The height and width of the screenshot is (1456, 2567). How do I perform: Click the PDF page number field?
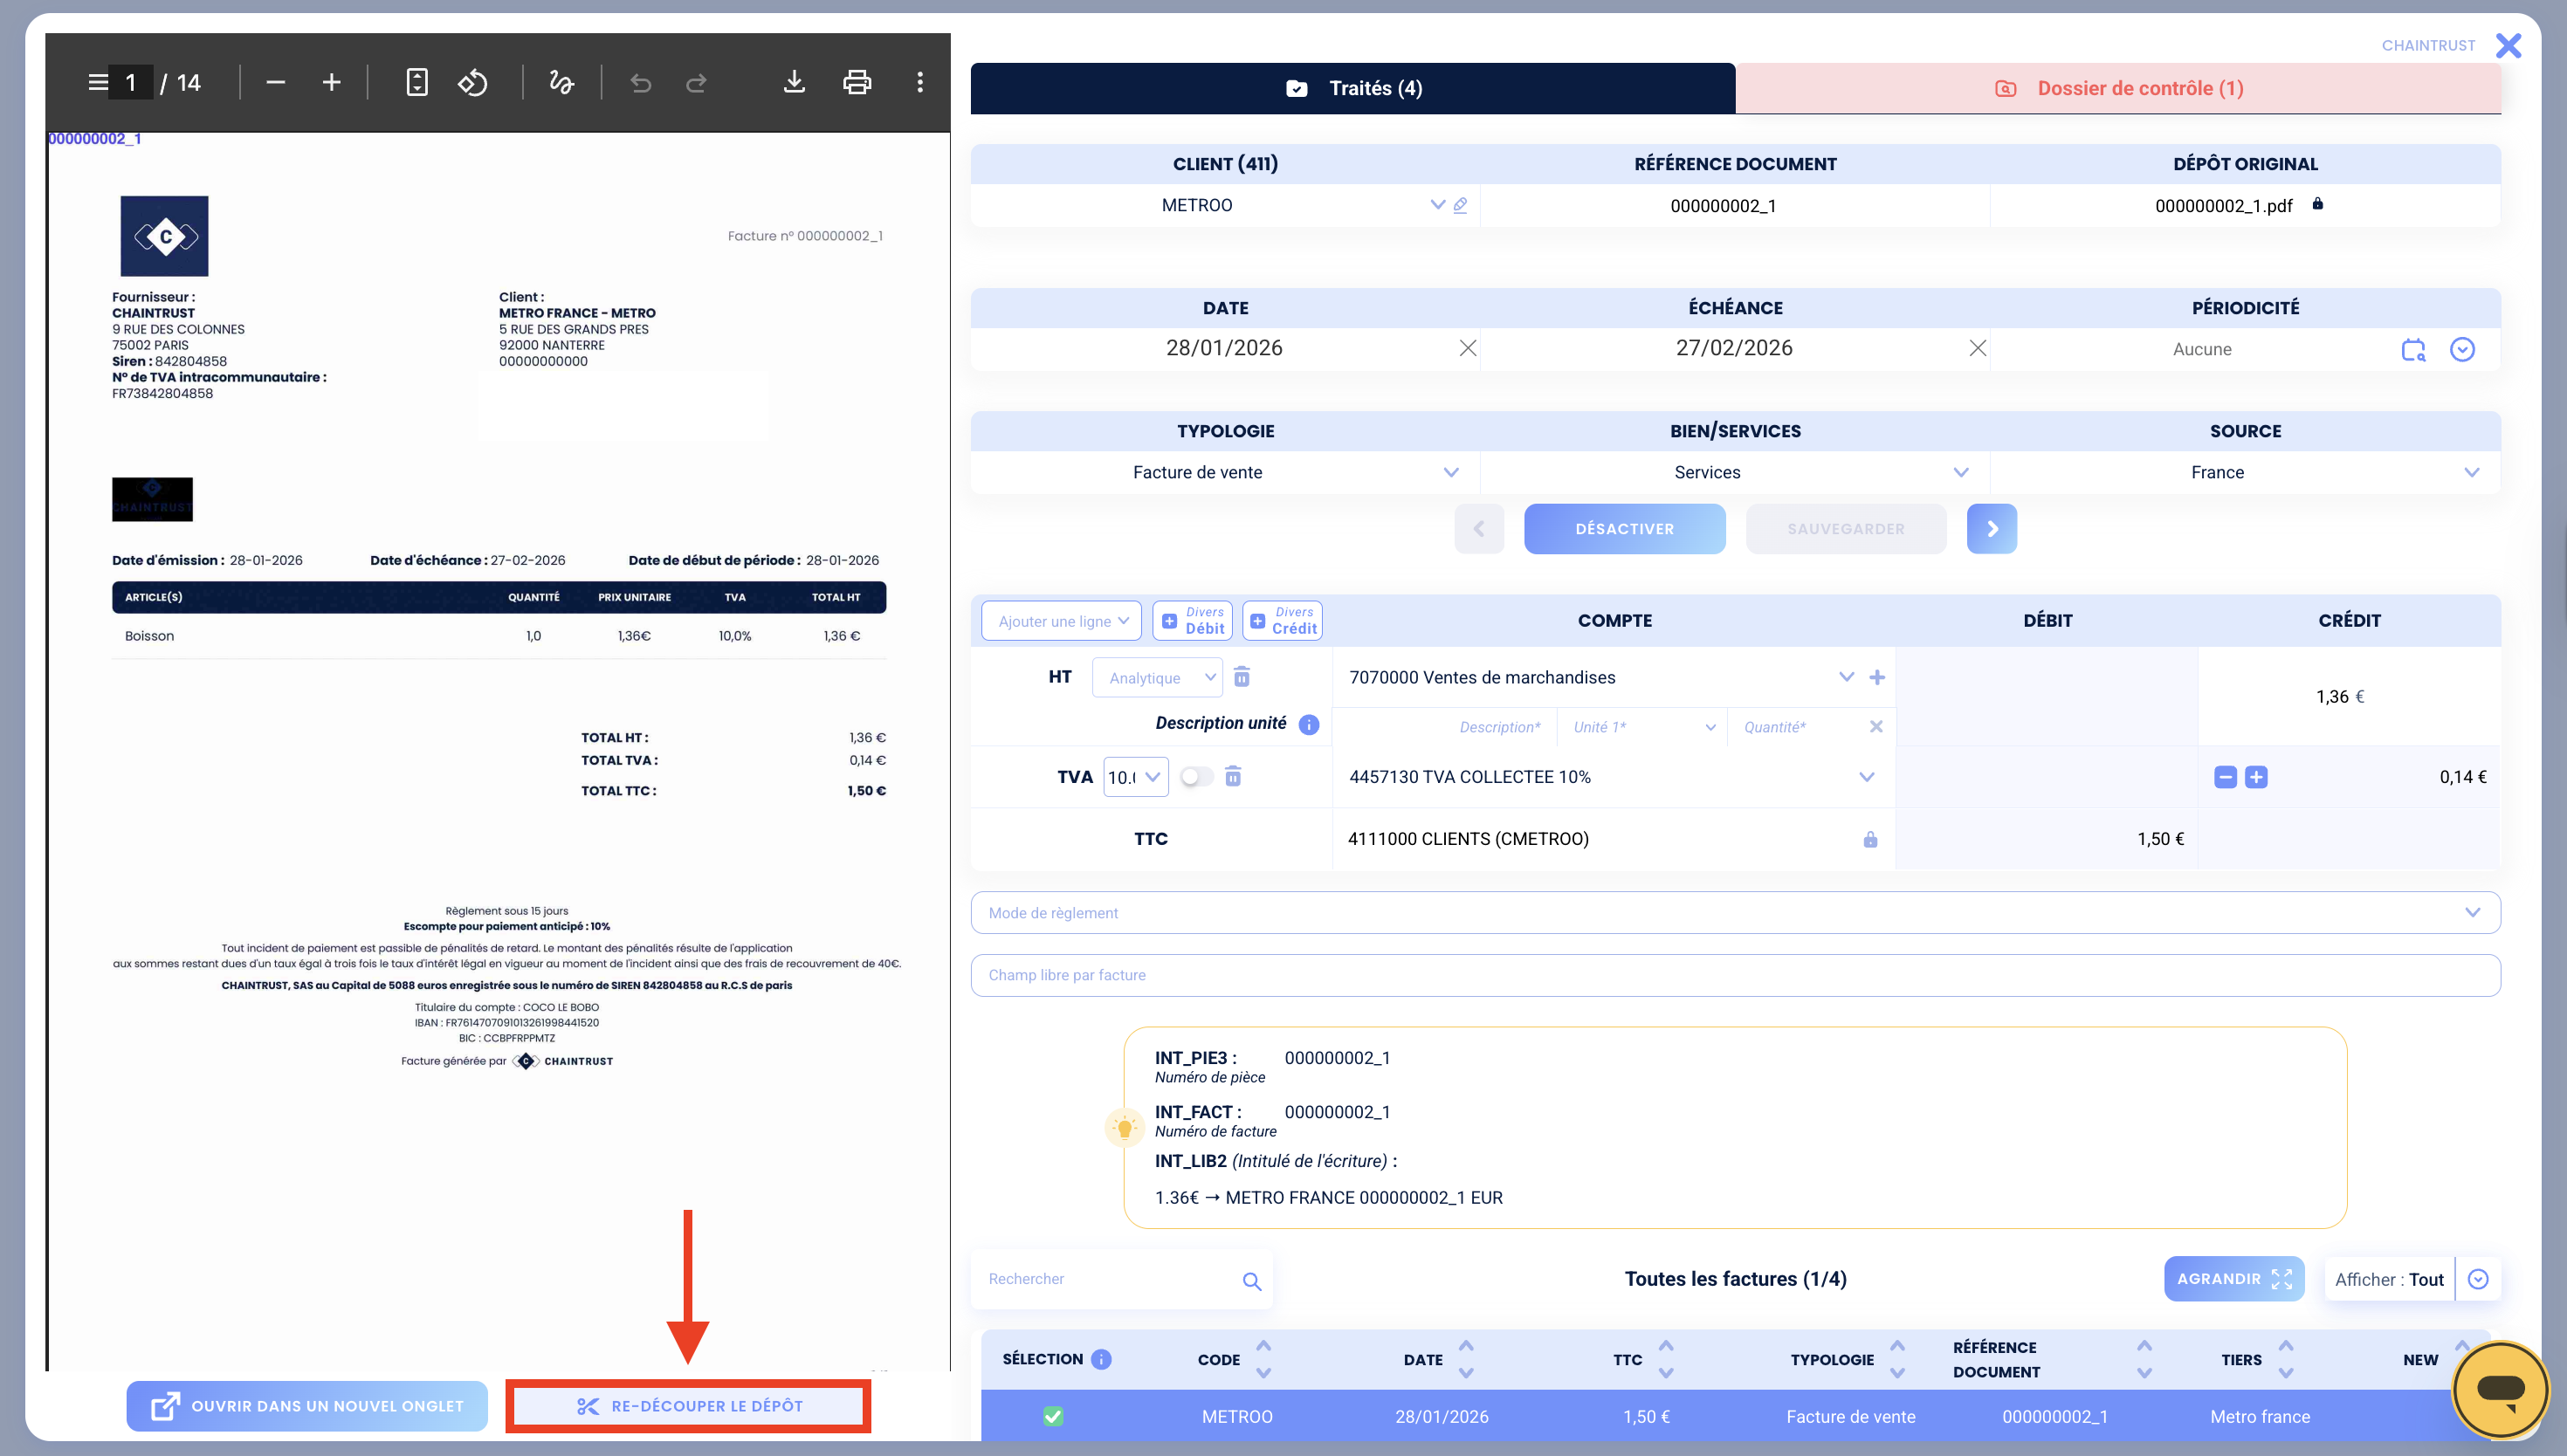coord(131,82)
